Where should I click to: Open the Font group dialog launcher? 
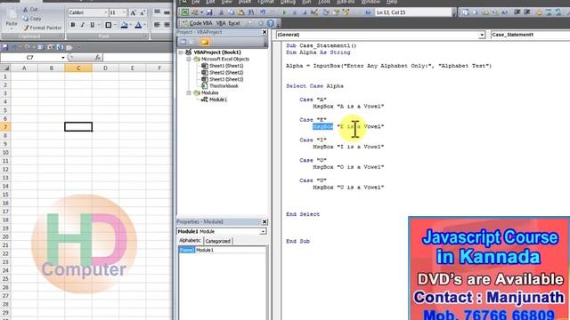145,36
